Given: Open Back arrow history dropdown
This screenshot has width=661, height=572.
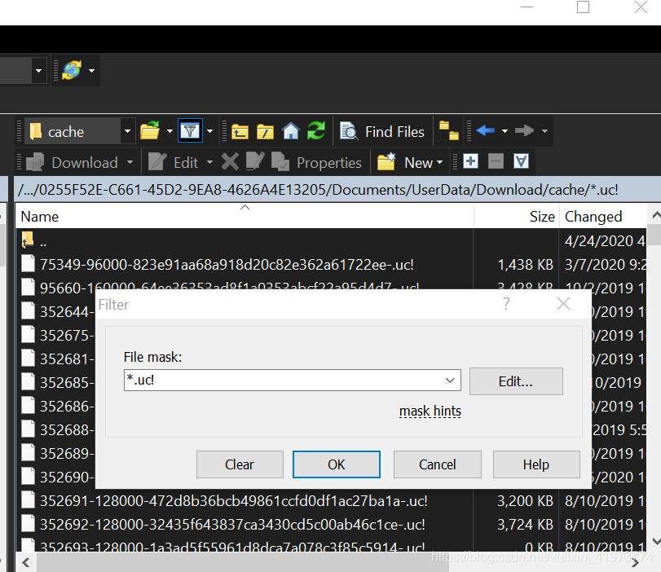Looking at the screenshot, I should pos(505,131).
